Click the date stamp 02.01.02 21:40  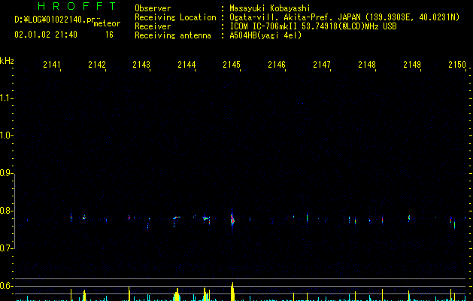pyautogui.click(x=46, y=35)
